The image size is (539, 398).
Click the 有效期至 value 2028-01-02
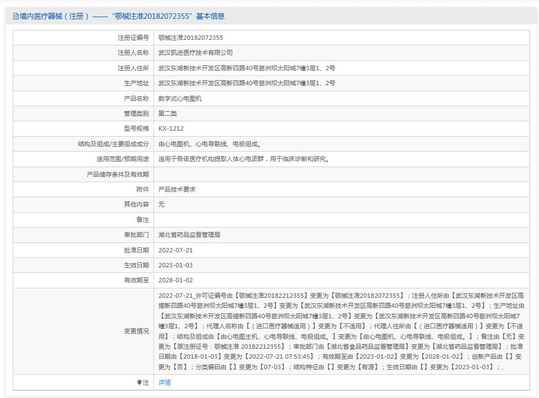176,281
